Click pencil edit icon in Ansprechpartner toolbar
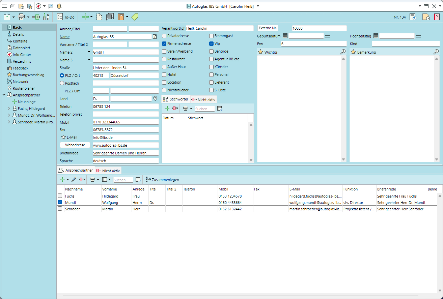The width and height of the screenshot is (443, 299). tap(74, 180)
